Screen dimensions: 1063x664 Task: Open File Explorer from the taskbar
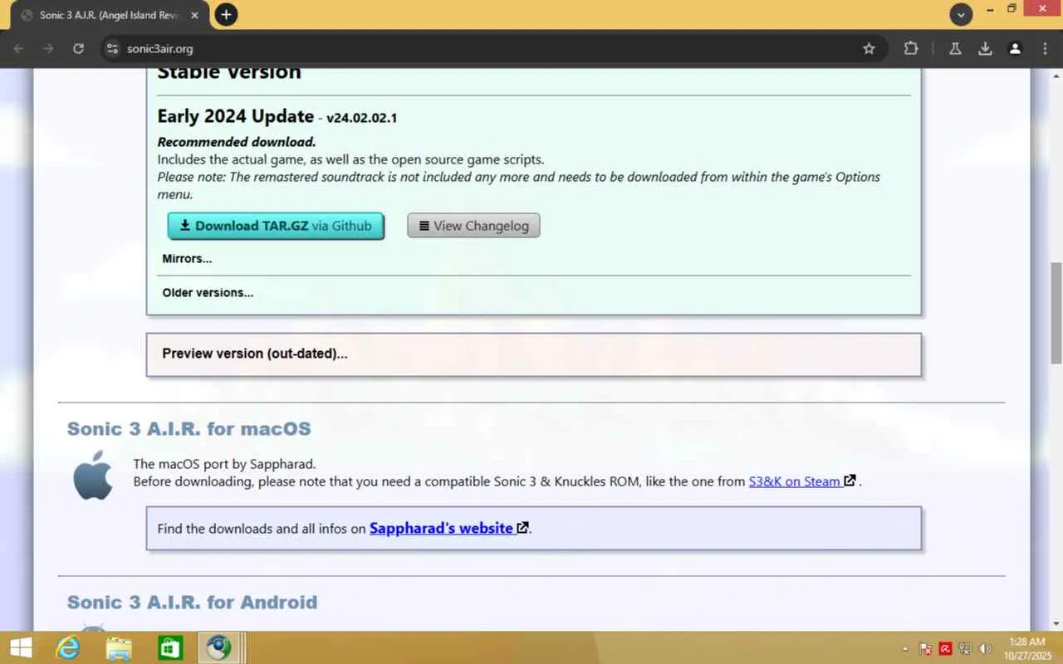(x=119, y=647)
